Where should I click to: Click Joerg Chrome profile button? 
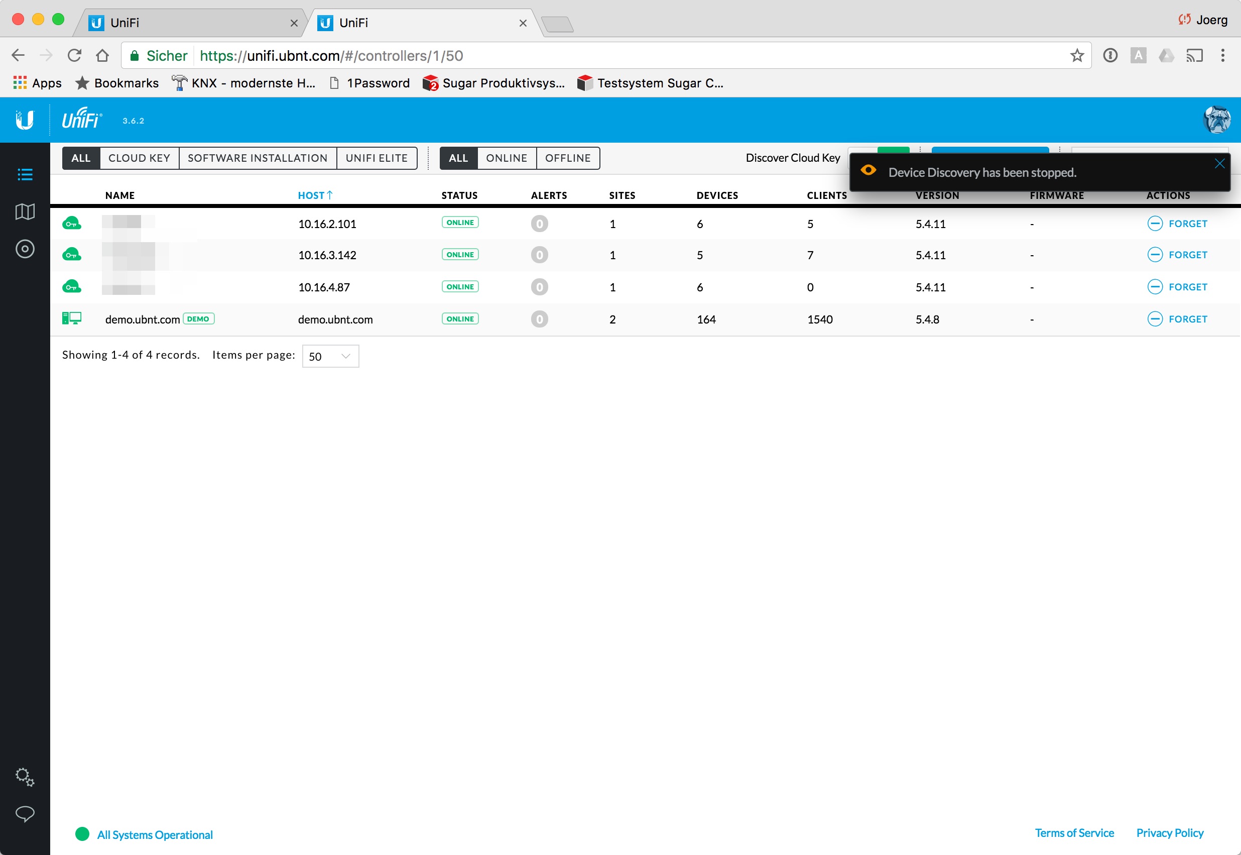coord(1202,20)
